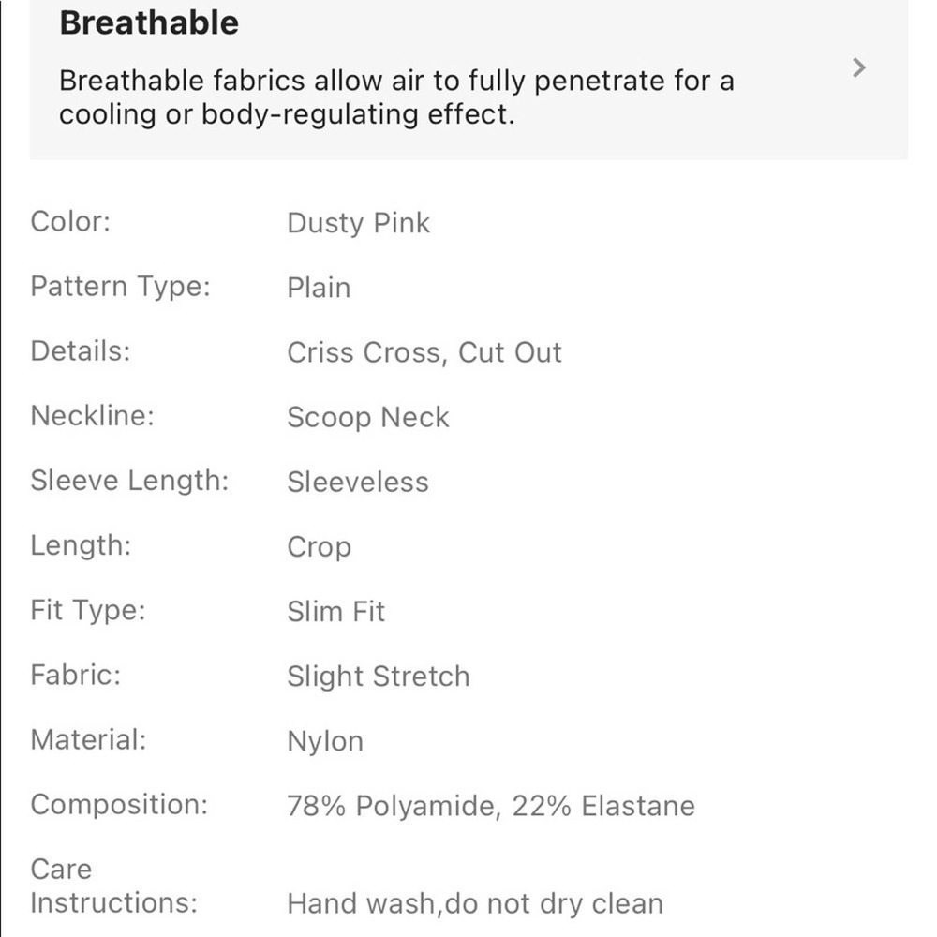The image size is (937, 937).
Task: Click the Pattern Type label
Action: coord(120,286)
